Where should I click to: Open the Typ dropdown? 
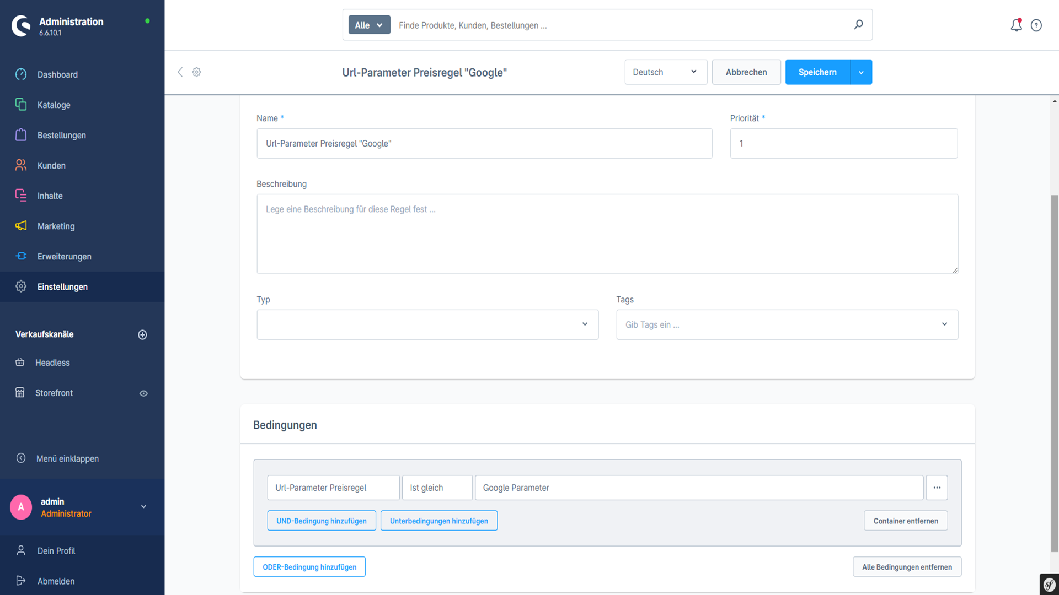click(427, 324)
